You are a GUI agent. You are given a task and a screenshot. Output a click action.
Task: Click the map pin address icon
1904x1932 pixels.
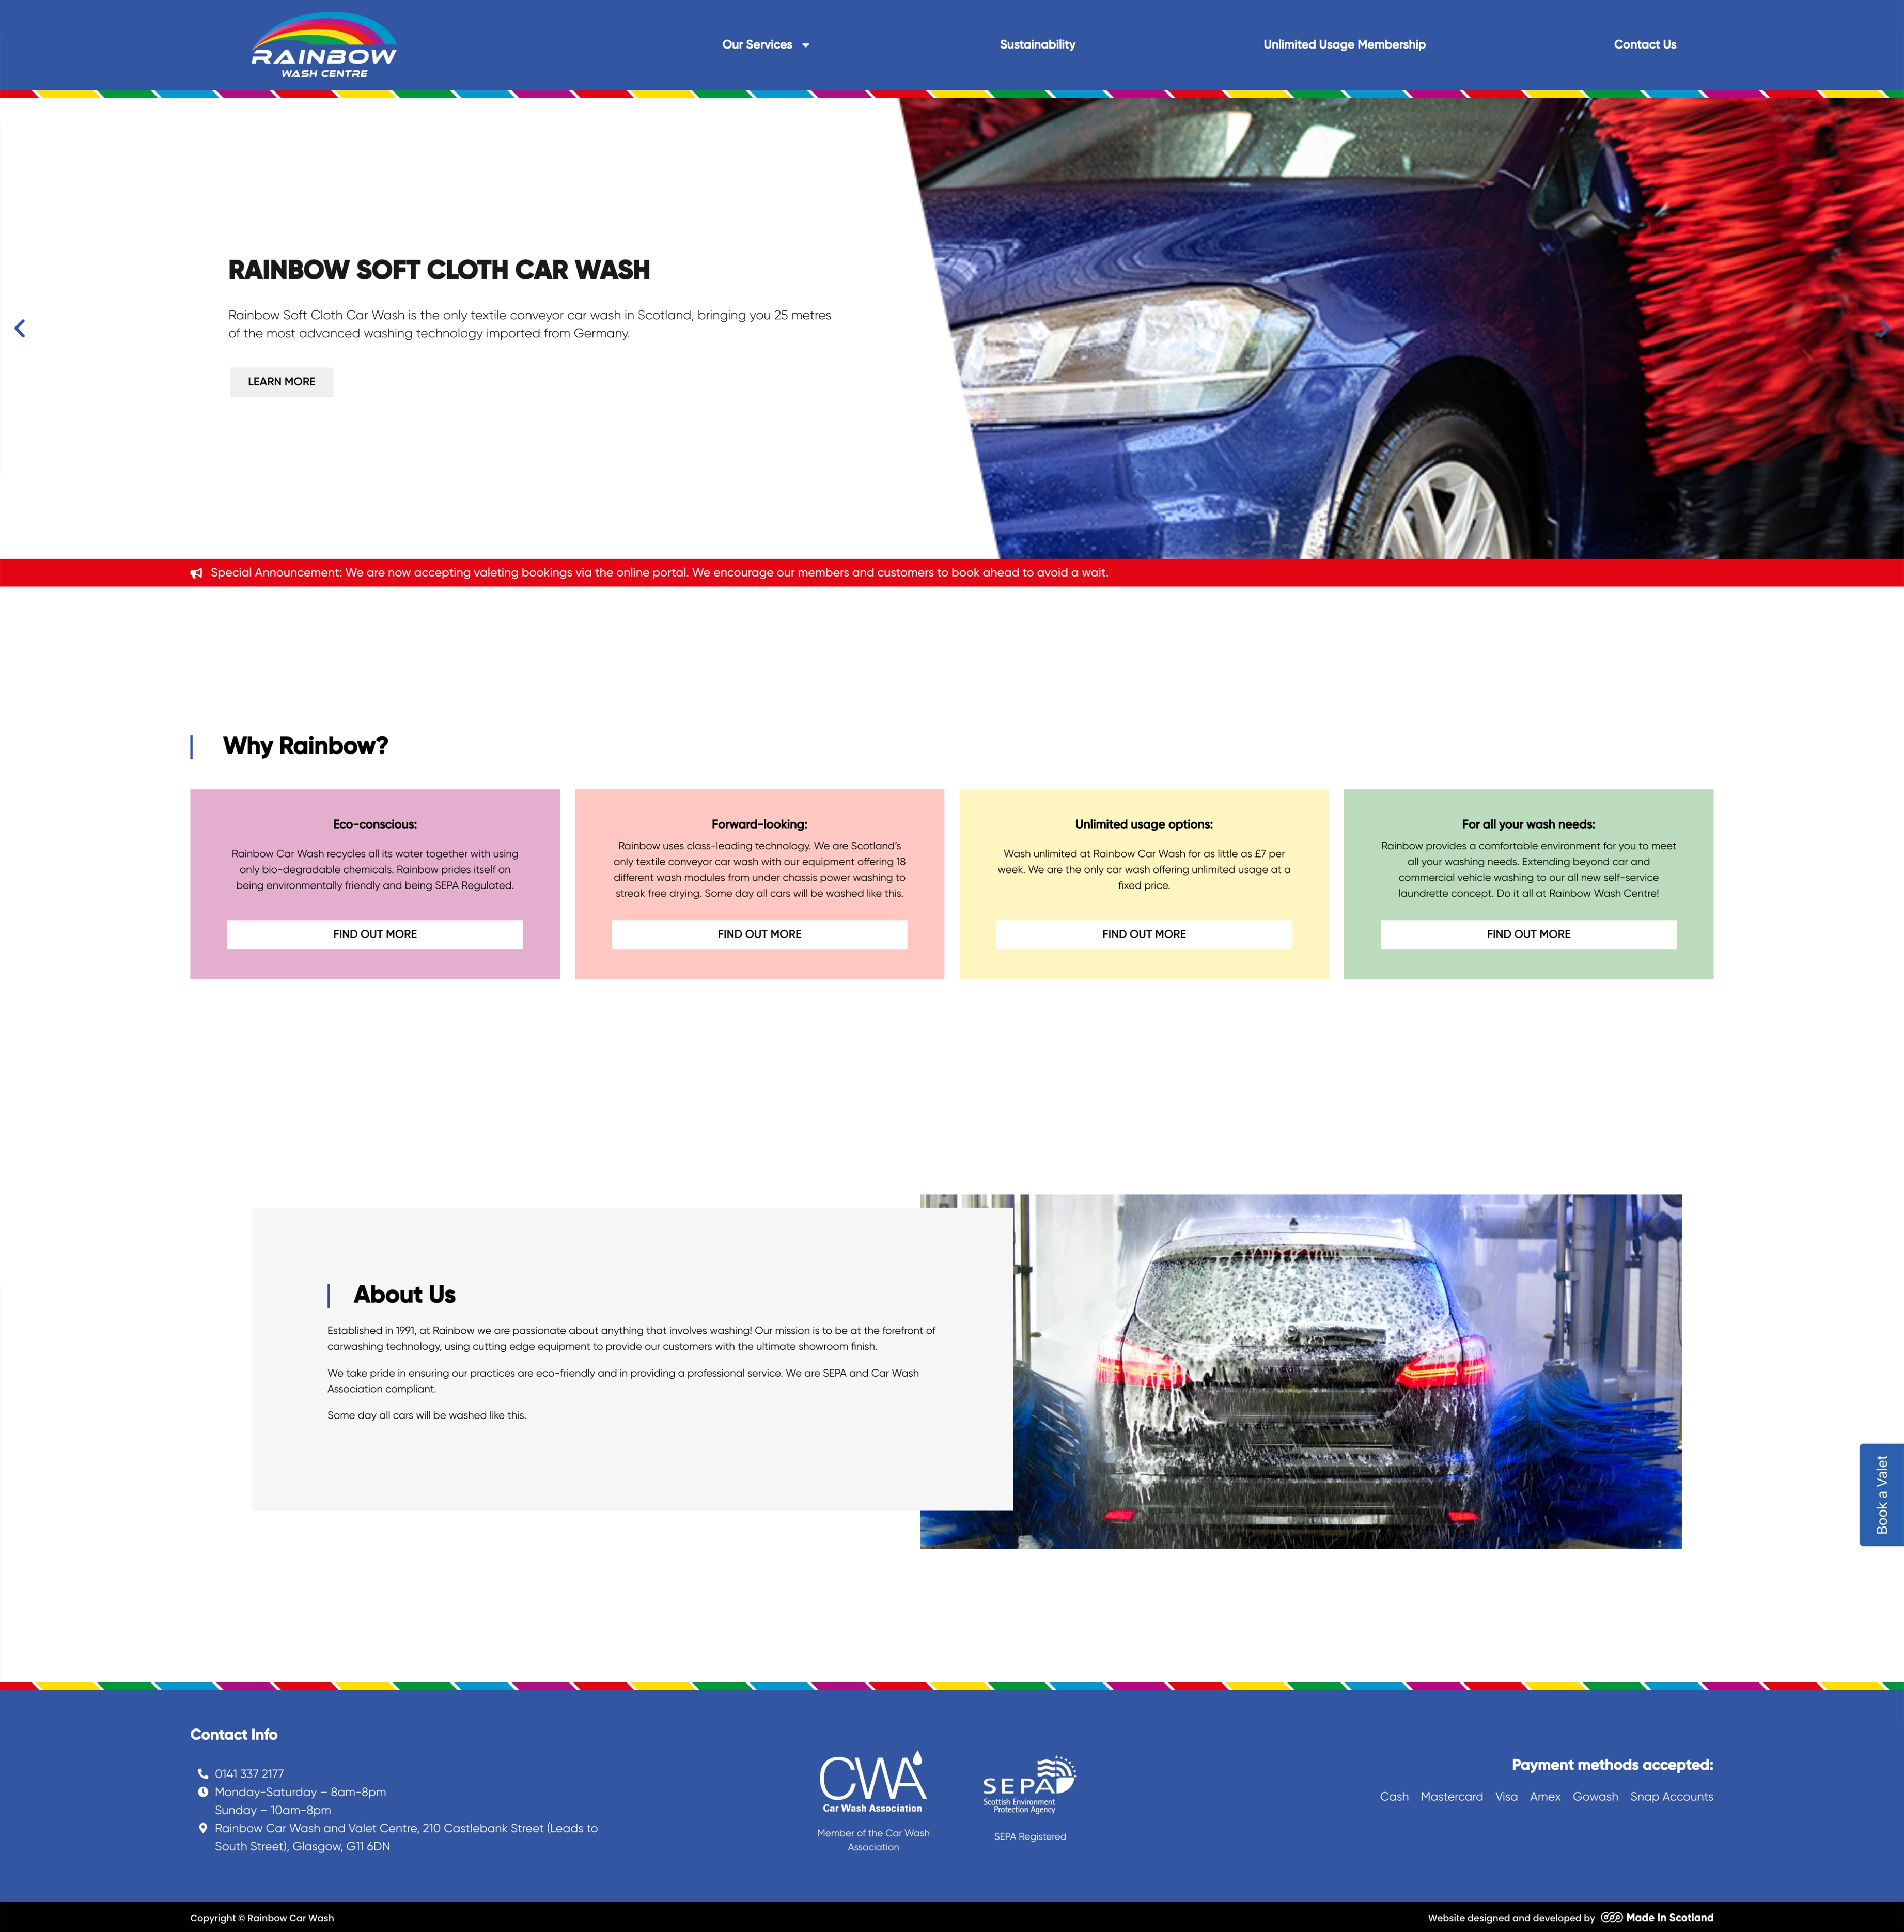coord(203,1828)
